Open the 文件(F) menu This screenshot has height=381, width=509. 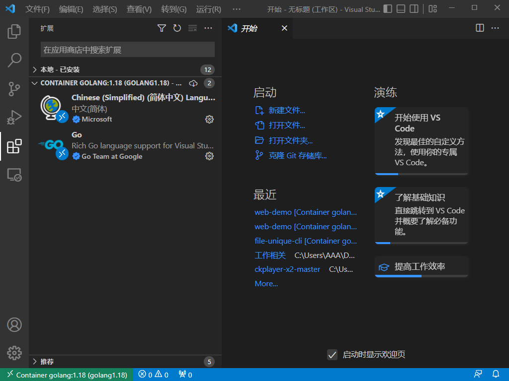(x=37, y=9)
